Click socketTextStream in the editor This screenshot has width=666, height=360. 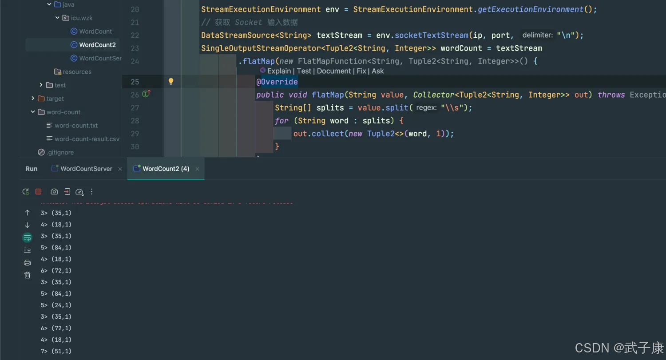tap(432, 35)
